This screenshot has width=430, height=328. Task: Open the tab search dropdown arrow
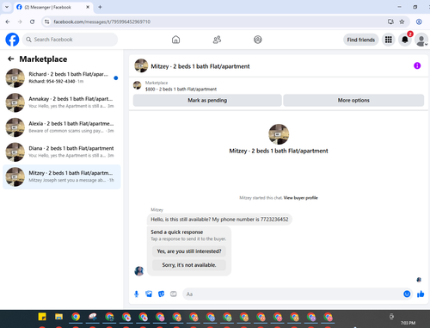pyautogui.click(x=7, y=7)
